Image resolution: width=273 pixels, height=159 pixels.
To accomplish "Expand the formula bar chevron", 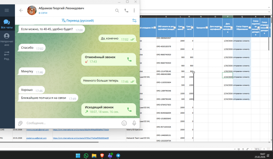I will (x=269, y=12).
